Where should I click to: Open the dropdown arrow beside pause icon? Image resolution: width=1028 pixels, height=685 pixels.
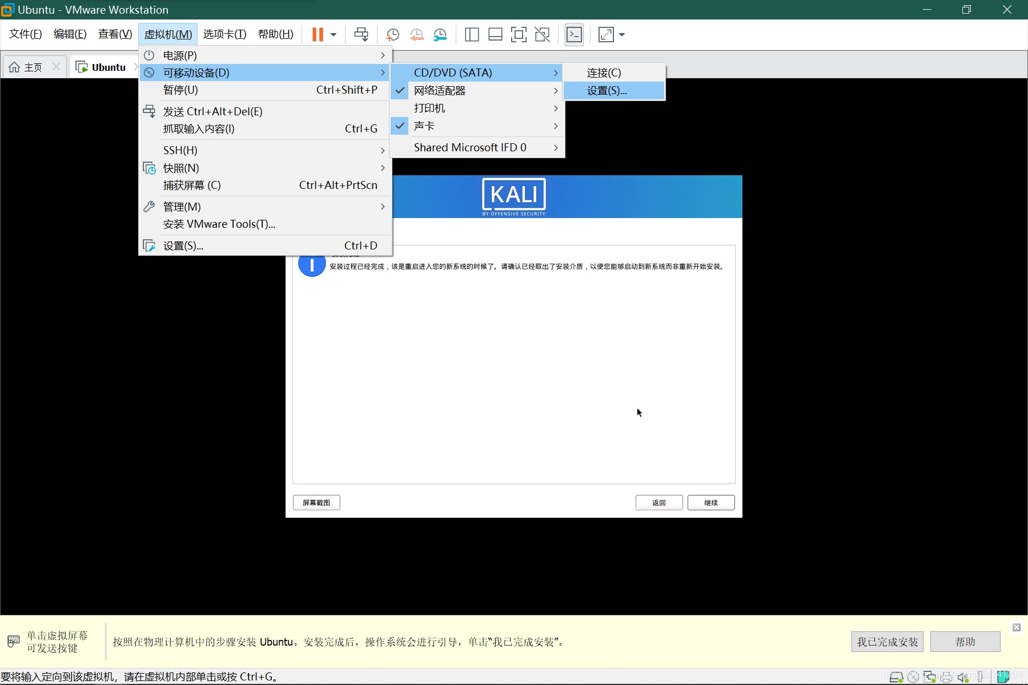click(334, 35)
